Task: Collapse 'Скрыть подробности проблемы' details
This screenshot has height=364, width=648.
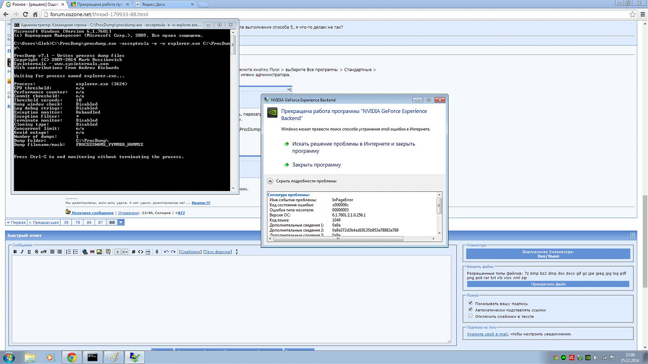Action: (x=270, y=181)
